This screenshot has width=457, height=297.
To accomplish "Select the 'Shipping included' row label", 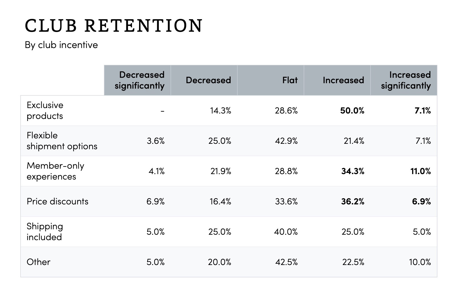I will [x=45, y=232].
